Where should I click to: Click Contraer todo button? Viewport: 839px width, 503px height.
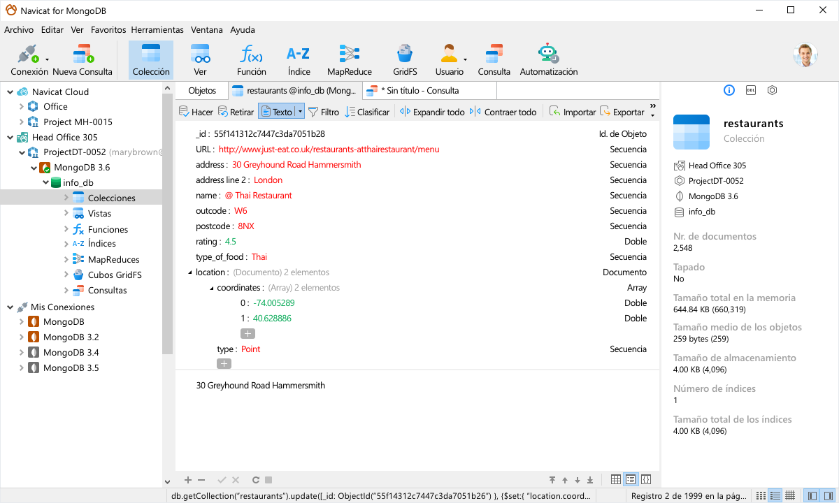click(503, 112)
